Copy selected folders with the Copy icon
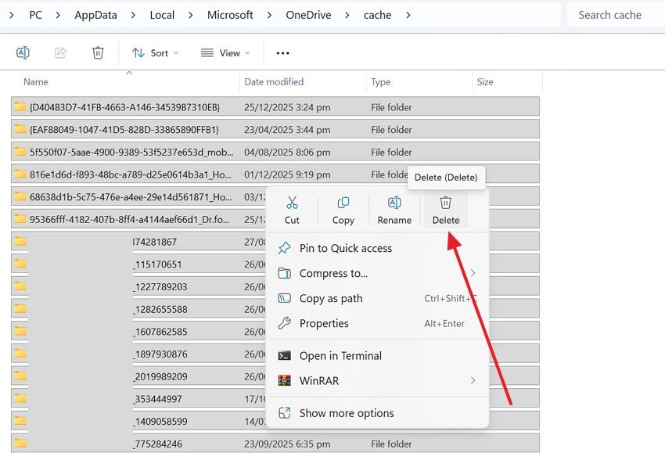The image size is (665, 453). tap(343, 210)
